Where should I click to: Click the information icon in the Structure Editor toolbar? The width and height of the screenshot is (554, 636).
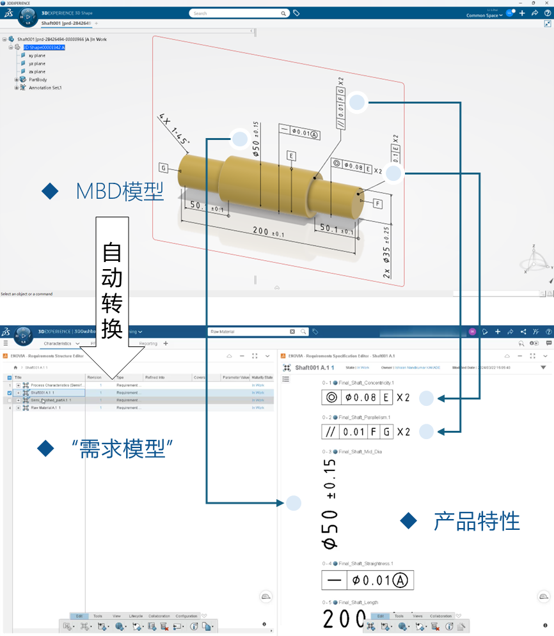194,626
